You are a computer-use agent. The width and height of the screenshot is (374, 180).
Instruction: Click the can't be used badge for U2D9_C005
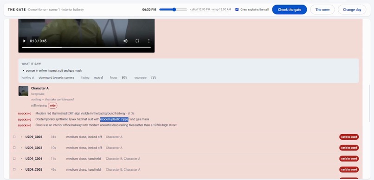(x=349, y=169)
